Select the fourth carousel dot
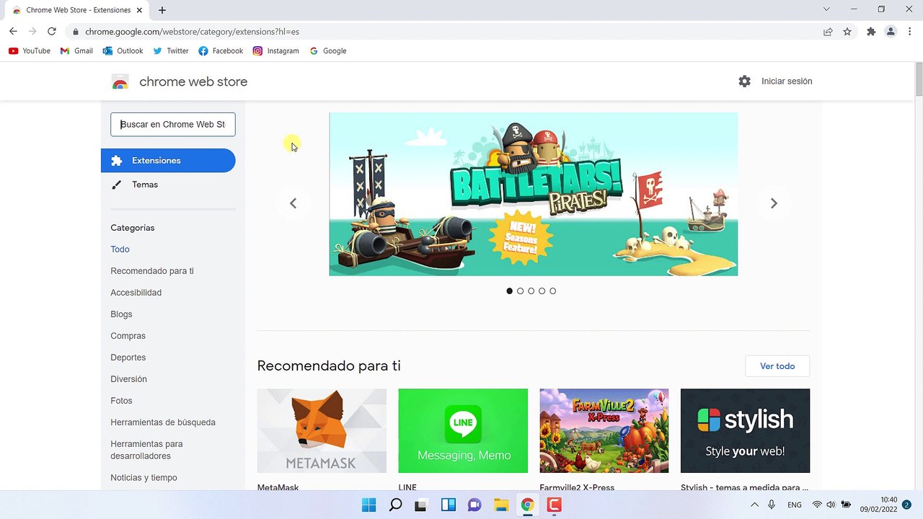 point(542,291)
